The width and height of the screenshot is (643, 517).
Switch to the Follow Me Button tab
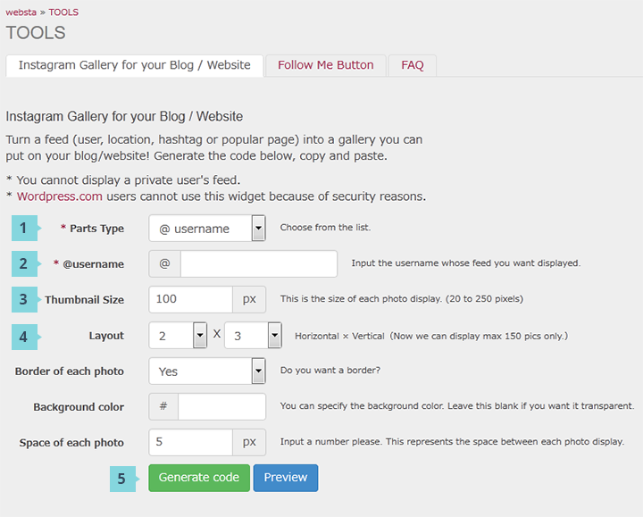point(326,65)
